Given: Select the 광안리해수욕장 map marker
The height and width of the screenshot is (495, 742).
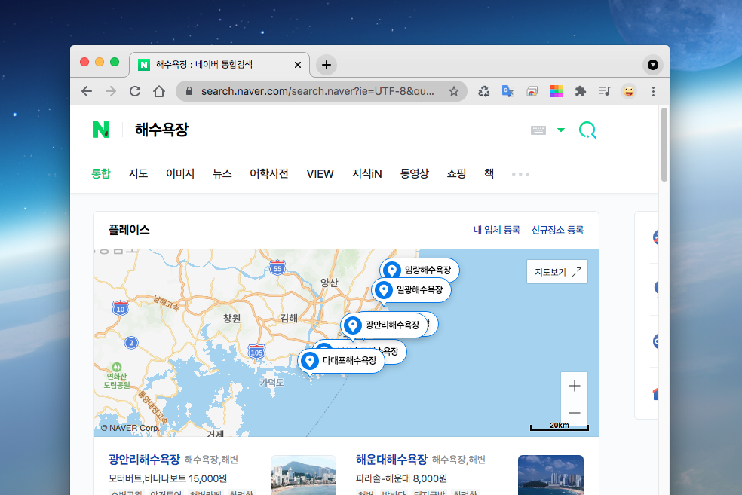Looking at the screenshot, I should [x=385, y=325].
